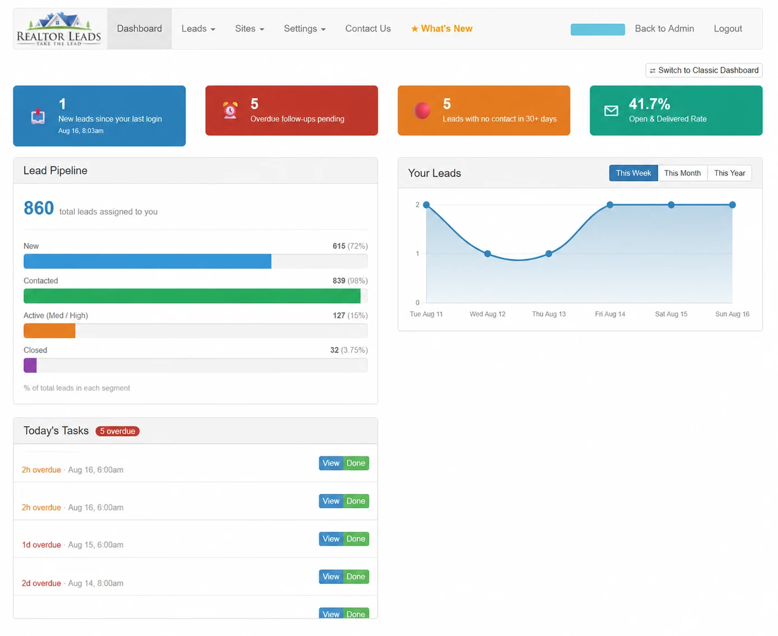Viewport: 778px width, 636px height.
Task: Click the Sun Aug 16 chart data point
Action: click(x=732, y=205)
